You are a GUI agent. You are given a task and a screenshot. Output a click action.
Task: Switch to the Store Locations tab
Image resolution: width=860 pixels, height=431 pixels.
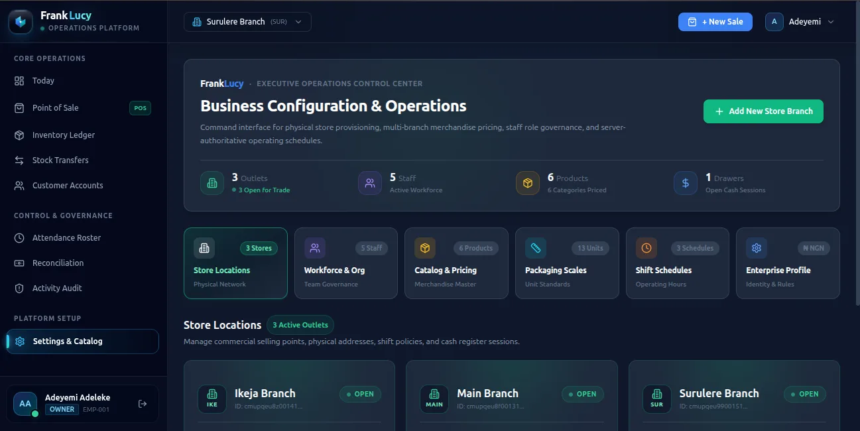click(235, 263)
